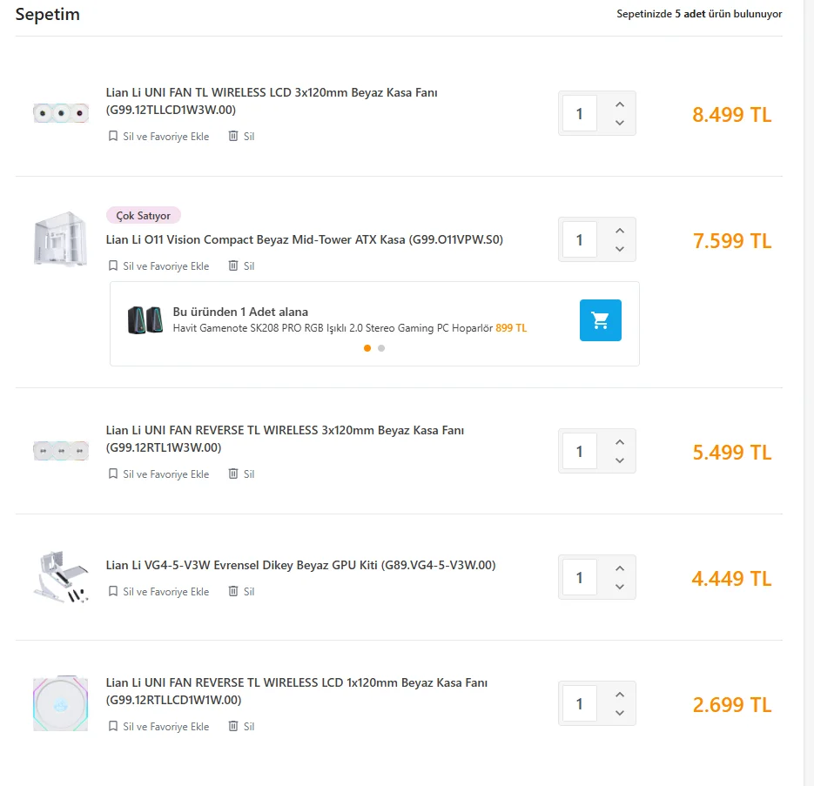Click bookmark icon for O11 Vision Compact case

coord(112,265)
